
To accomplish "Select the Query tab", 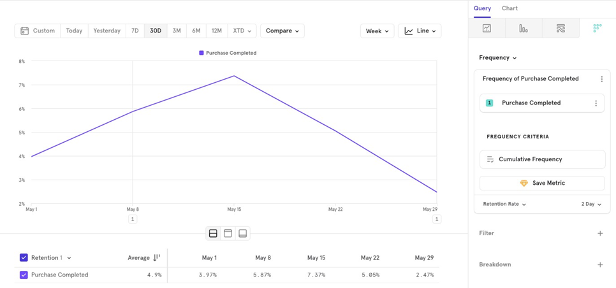I will [482, 8].
